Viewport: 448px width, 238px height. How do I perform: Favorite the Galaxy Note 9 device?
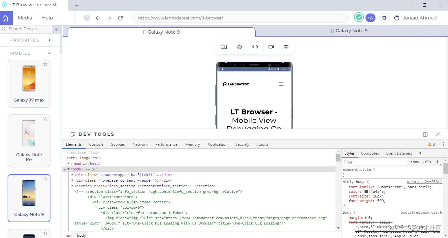45,178
